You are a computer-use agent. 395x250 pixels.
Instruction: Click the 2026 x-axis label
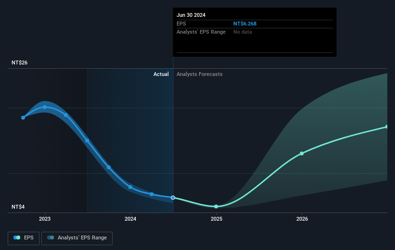pyautogui.click(x=302, y=219)
